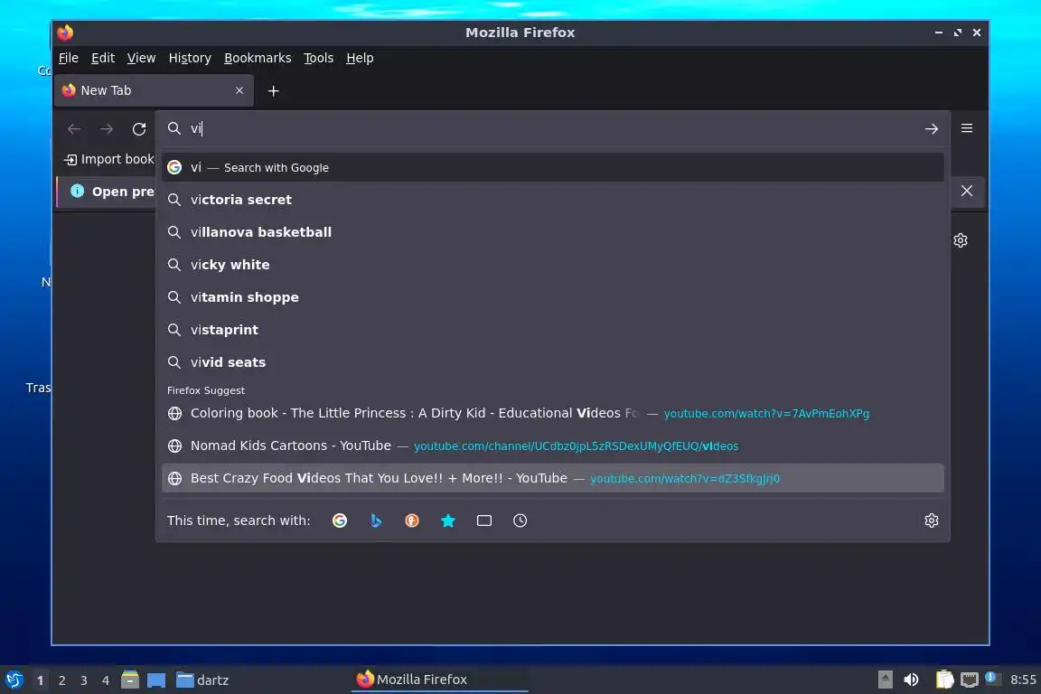1041x694 pixels.
Task: Open the Firefox hamburger application menu
Action: point(967,128)
